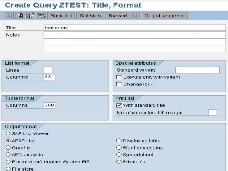The height and width of the screenshot is (171, 228).
Task: Click the Table format Columns field showing 200
Action: (x=49, y=105)
